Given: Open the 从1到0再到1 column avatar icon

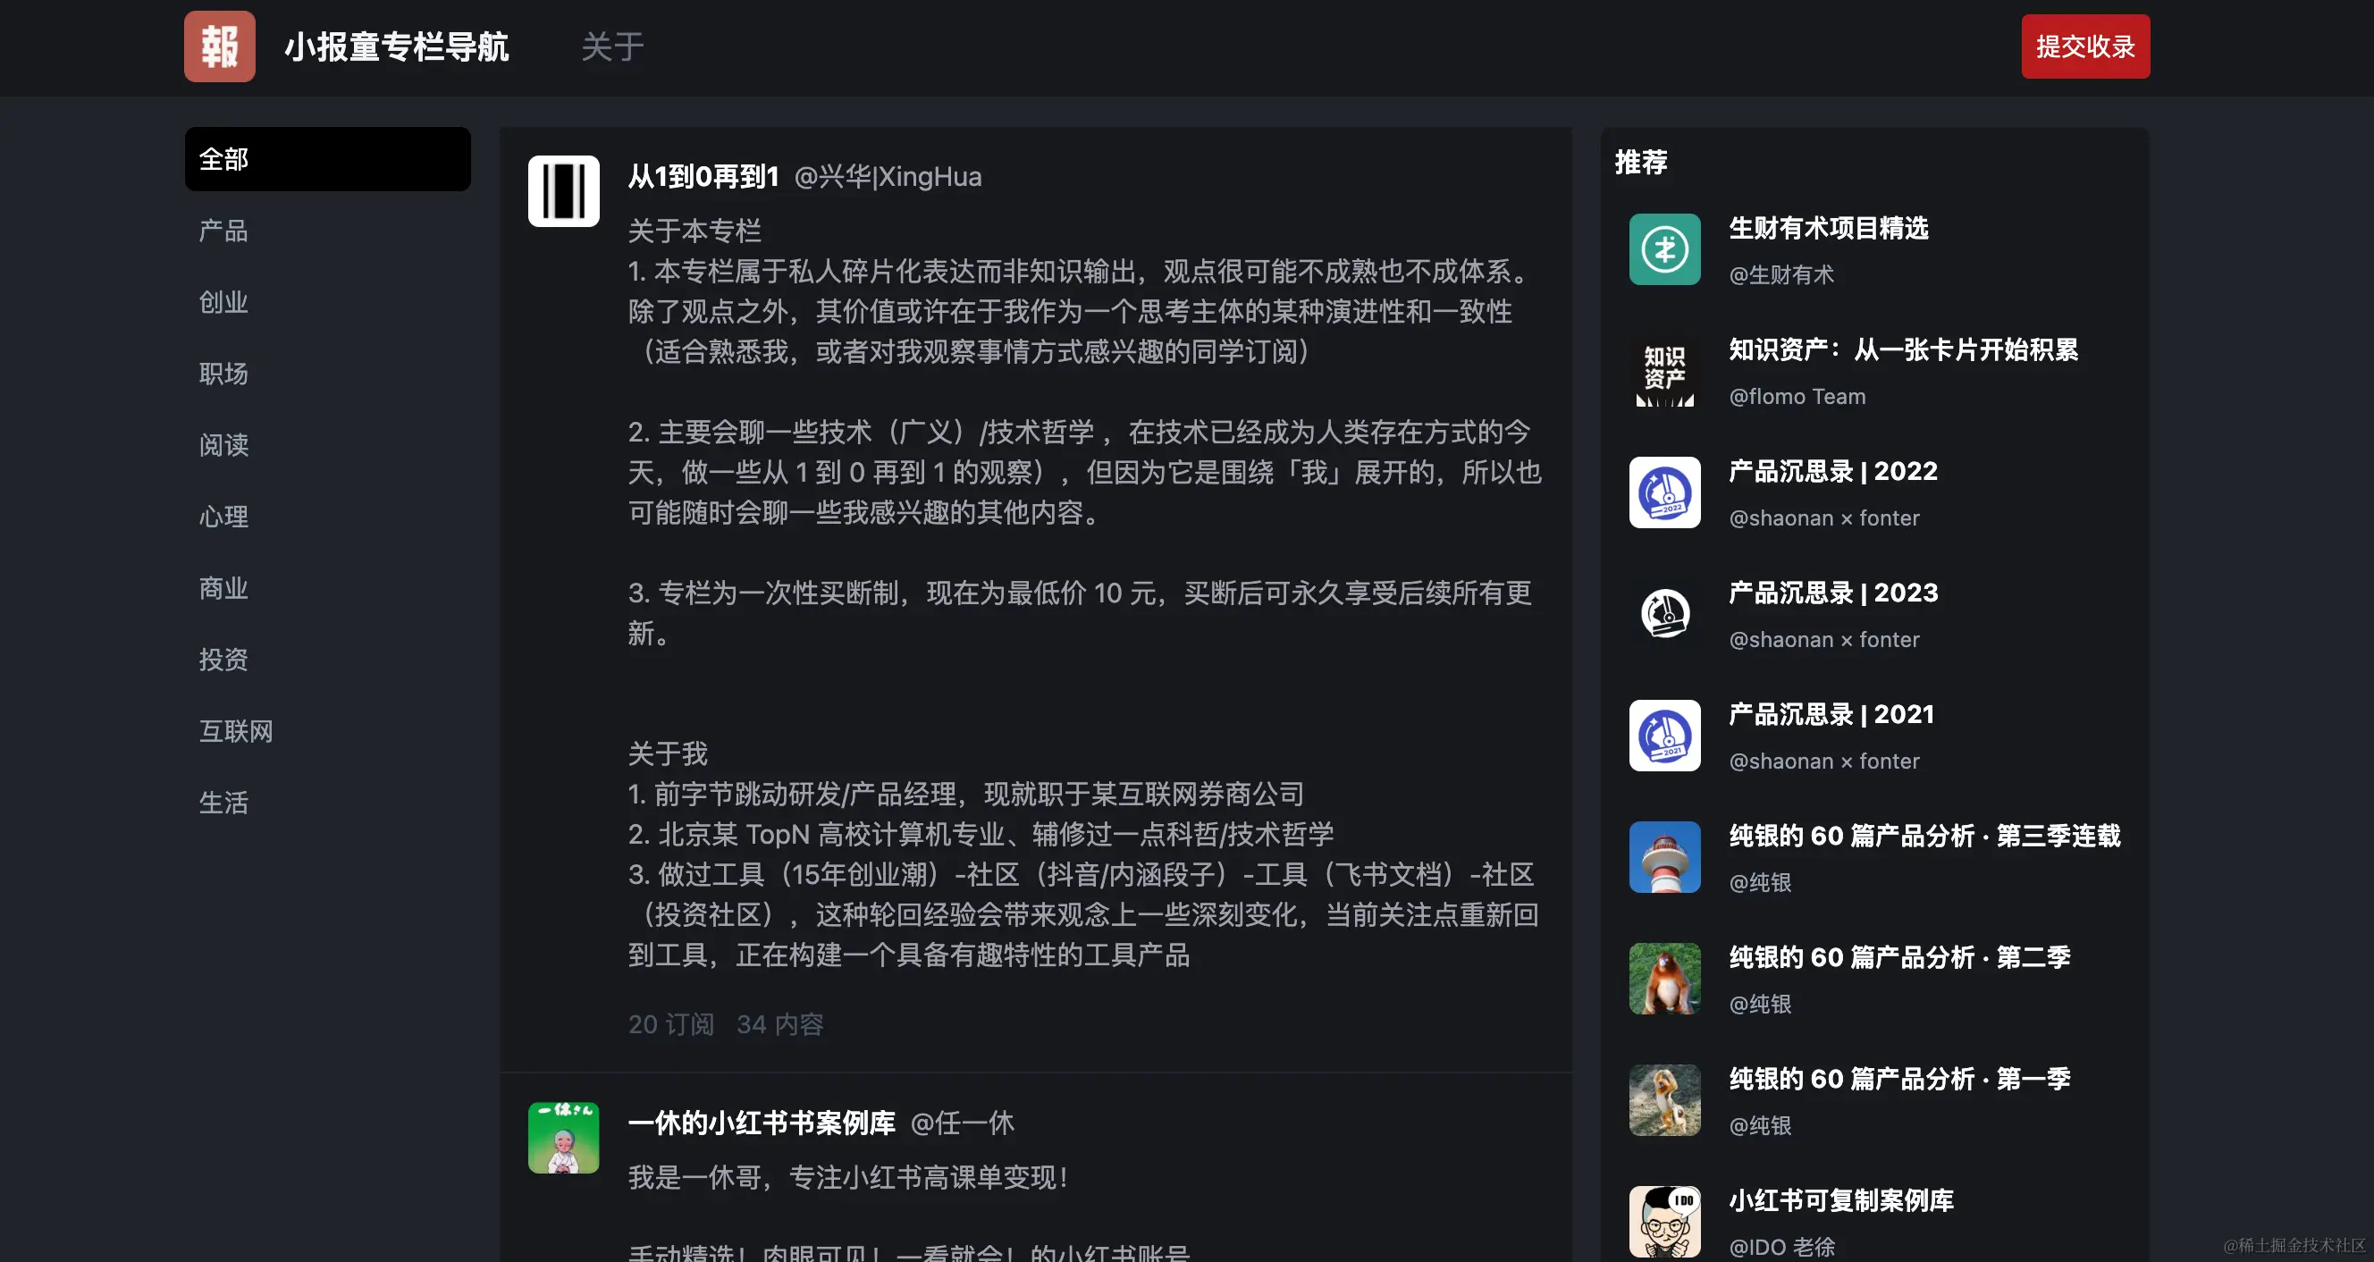Looking at the screenshot, I should point(563,191).
